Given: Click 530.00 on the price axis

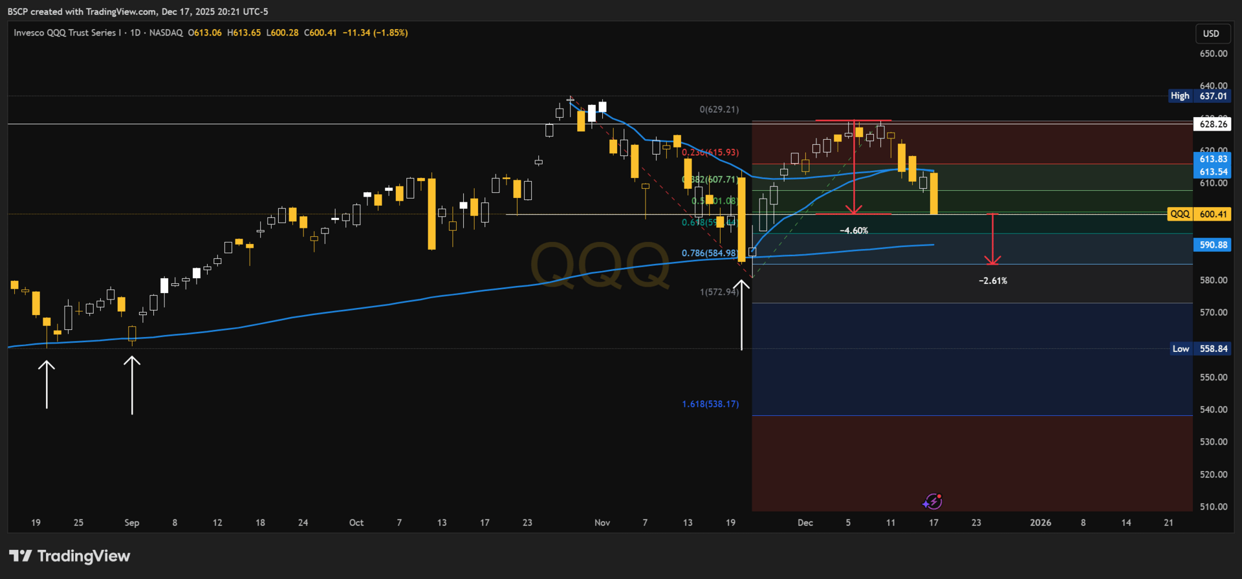Looking at the screenshot, I should 1214,442.
